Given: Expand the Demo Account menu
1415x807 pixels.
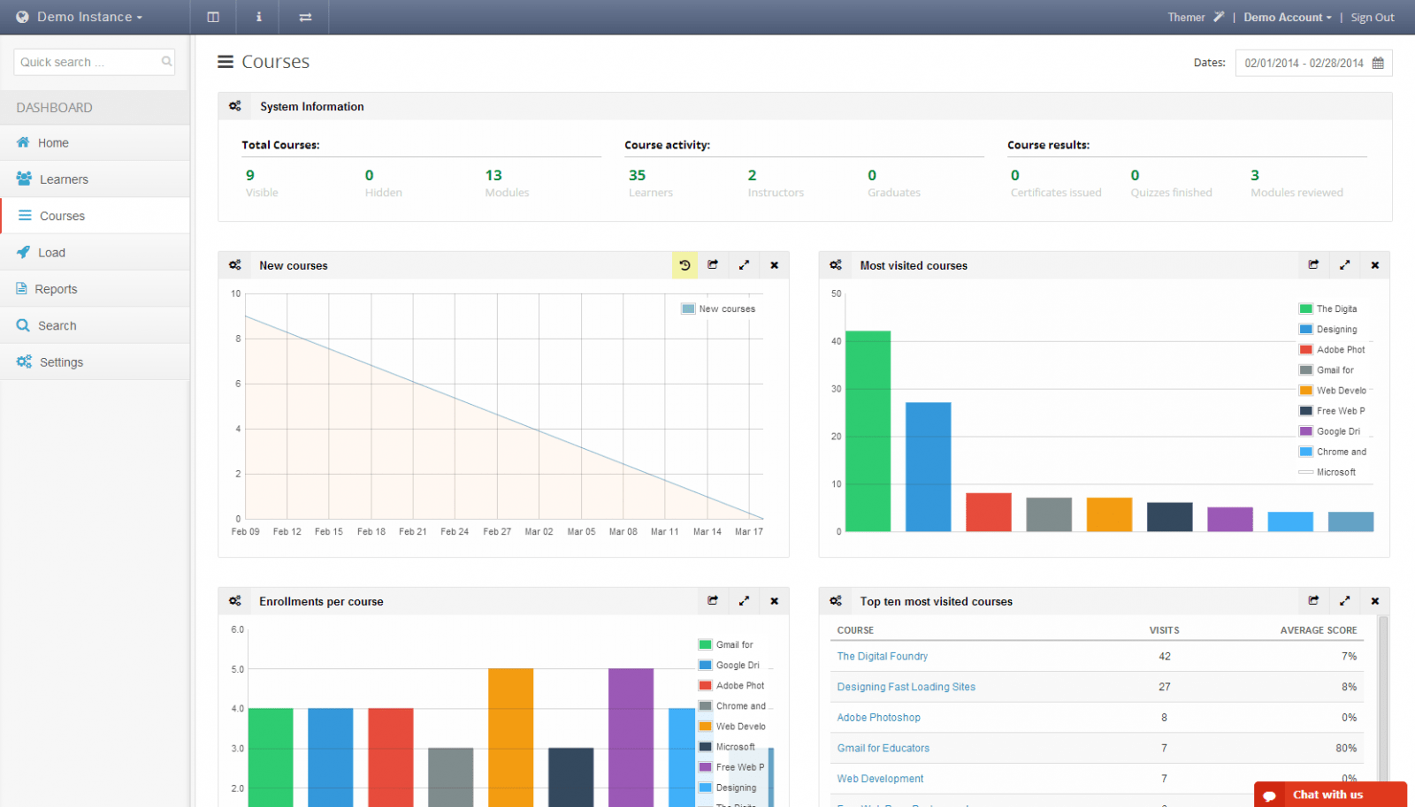Looking at the screenshot, I should point(1287,17).
